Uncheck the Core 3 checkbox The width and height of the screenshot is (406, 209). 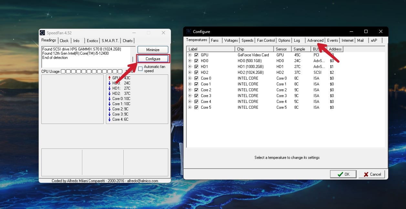(x=196, y=96)
